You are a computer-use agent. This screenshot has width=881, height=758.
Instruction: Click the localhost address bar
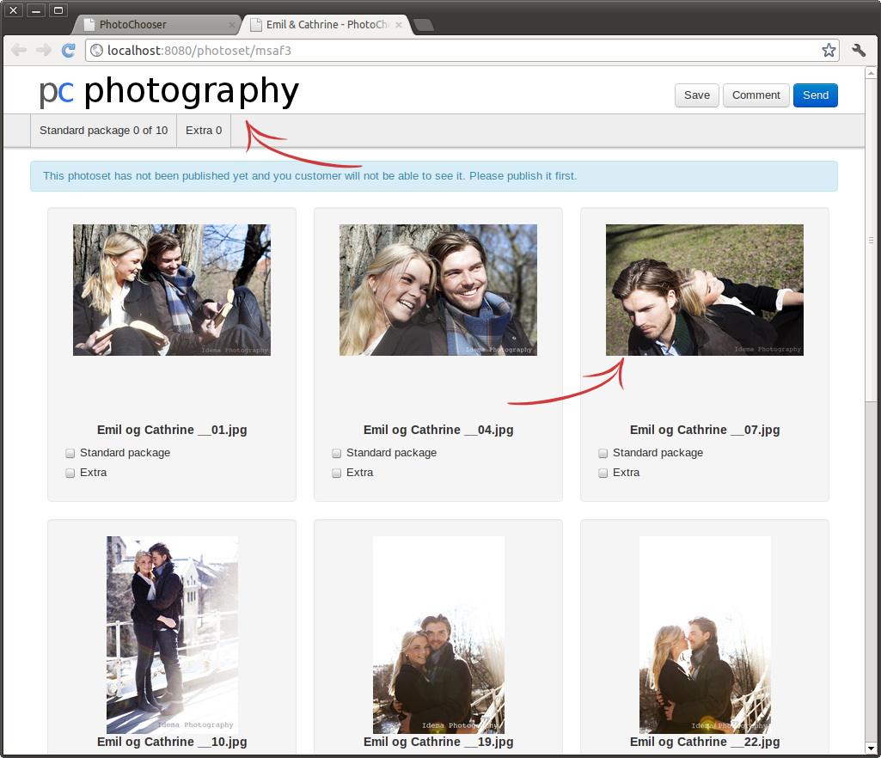(x=456, y=51)
